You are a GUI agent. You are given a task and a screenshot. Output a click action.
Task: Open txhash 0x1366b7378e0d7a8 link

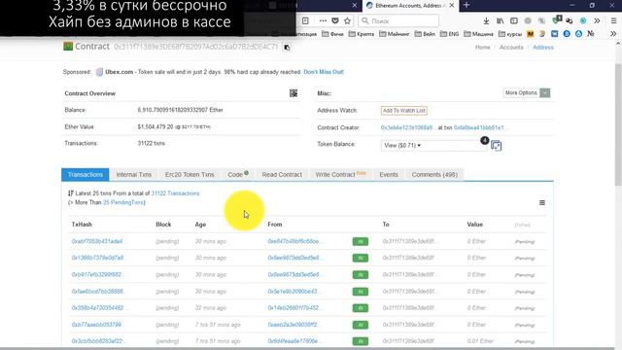pos(97,258)
